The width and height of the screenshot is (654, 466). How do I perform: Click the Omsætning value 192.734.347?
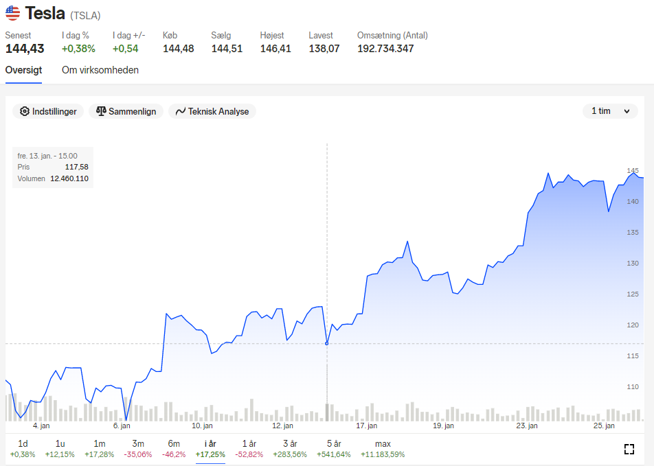385,48
